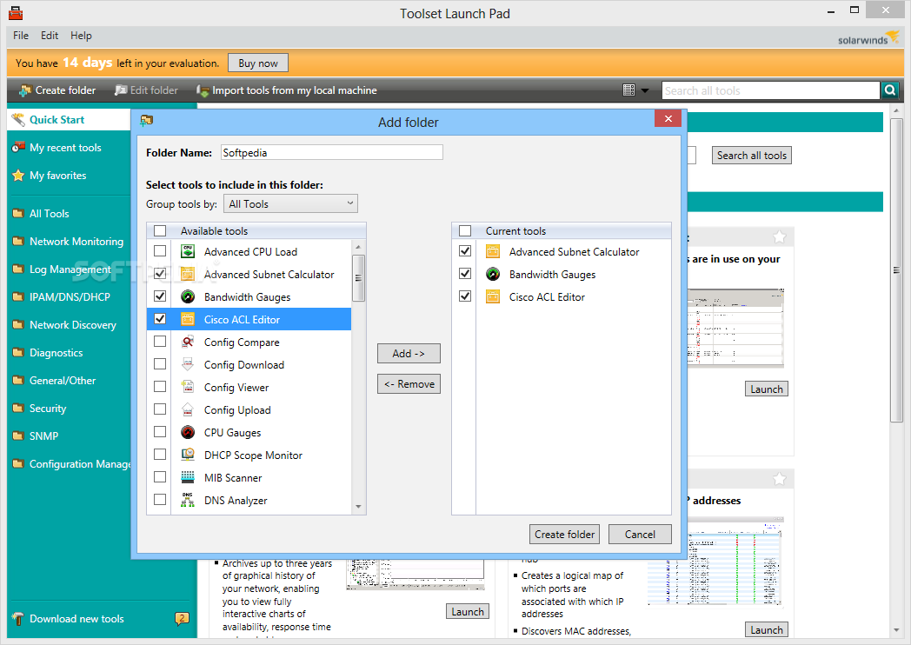Close the Add folder dialog
The height and width of the screenshot is (645, 911).
point(668,118)
